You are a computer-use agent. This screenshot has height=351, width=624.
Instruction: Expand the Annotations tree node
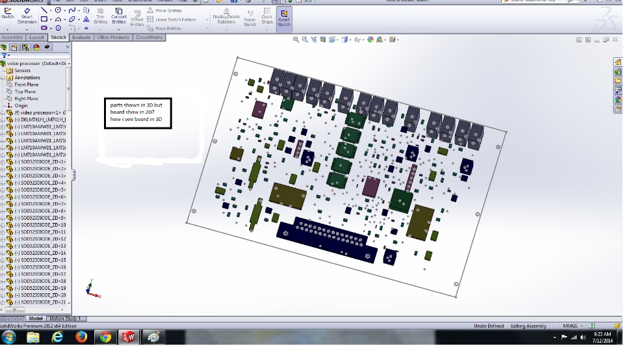coord(3,78)
